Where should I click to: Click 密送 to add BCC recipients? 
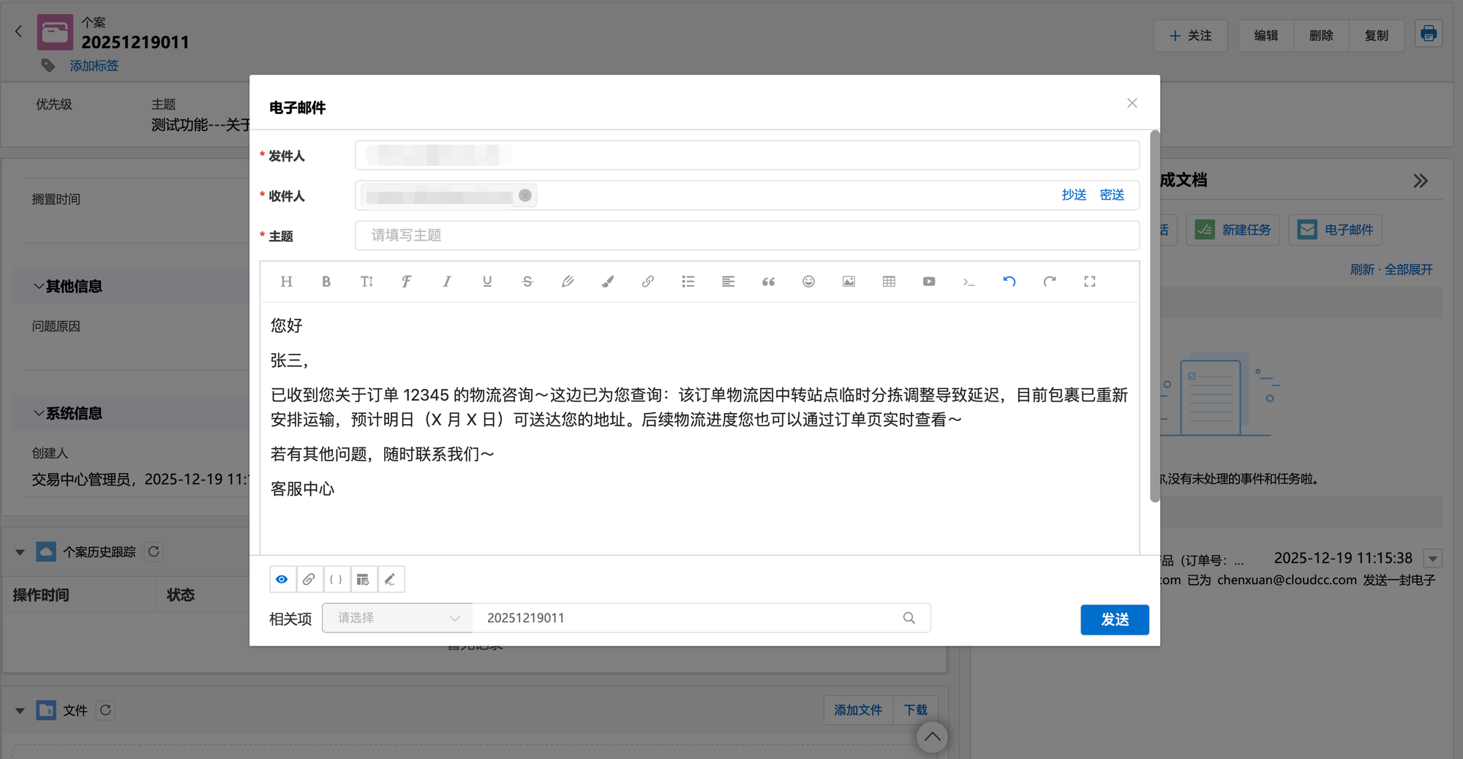coord(1111,195)
